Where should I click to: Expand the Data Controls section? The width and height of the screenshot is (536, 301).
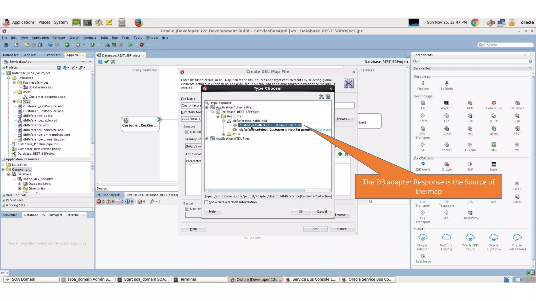[x=3, y=195]
